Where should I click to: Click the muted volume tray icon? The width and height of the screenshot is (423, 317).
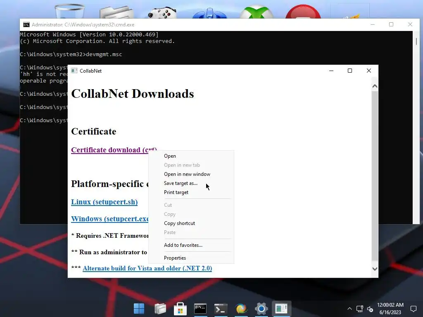(x=370, y=309)
